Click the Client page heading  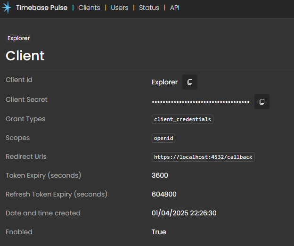pos(25,56)
